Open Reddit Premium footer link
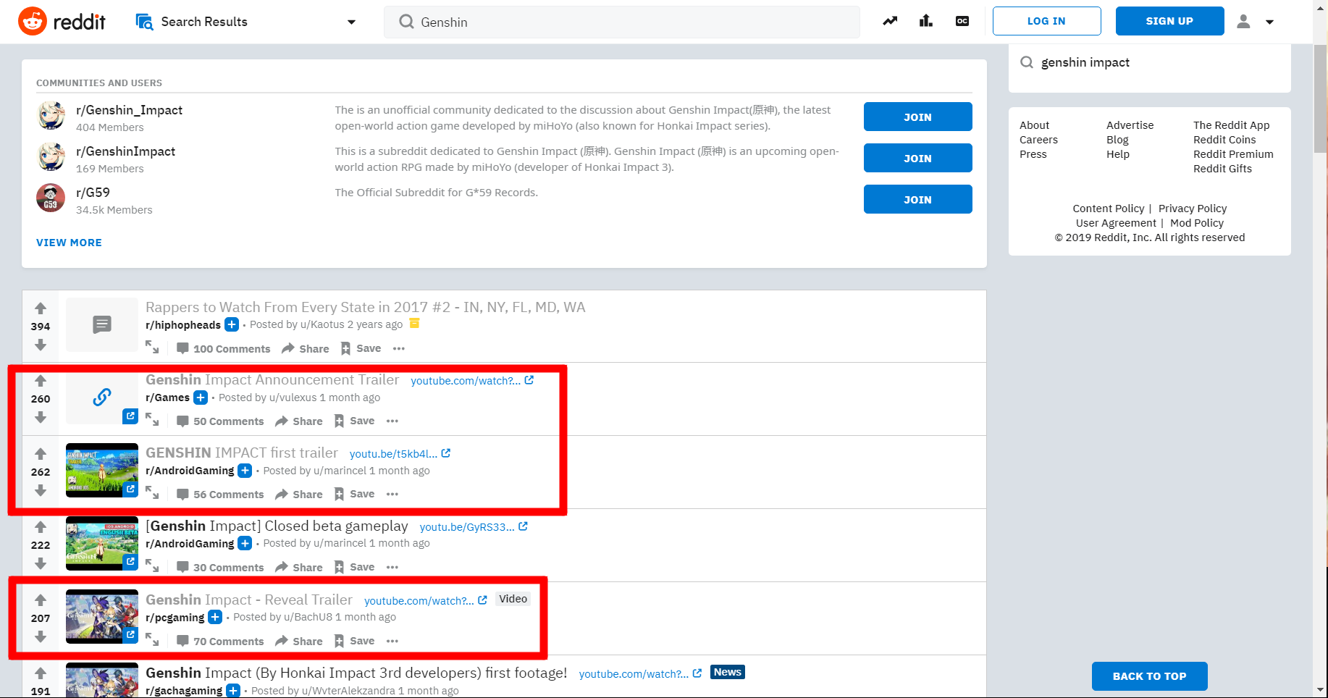Image resolution: width=1328 pixels, height=698 pixels. (x=1233, y=154)
